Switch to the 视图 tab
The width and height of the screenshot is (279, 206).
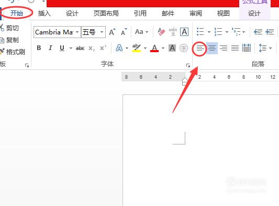click(224, 13)
